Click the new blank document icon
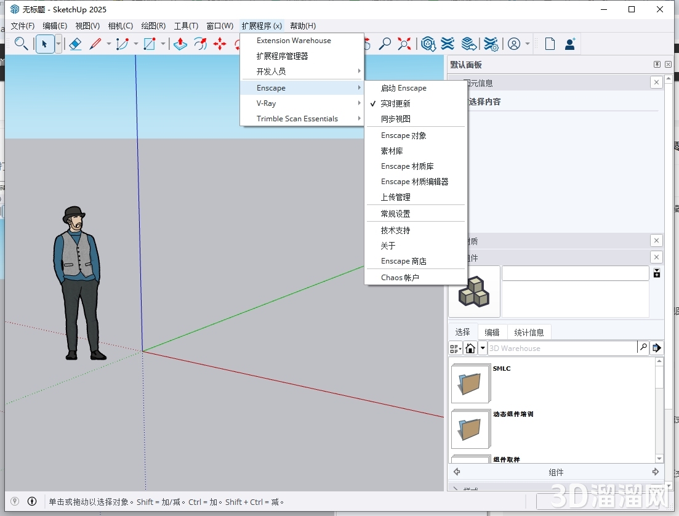The image size is (679, 516). click(x=550, y=44)
